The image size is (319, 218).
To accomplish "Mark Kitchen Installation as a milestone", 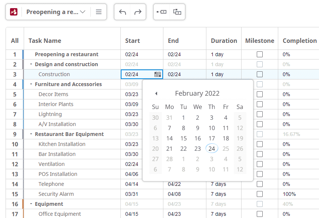I will click(260, 144).
